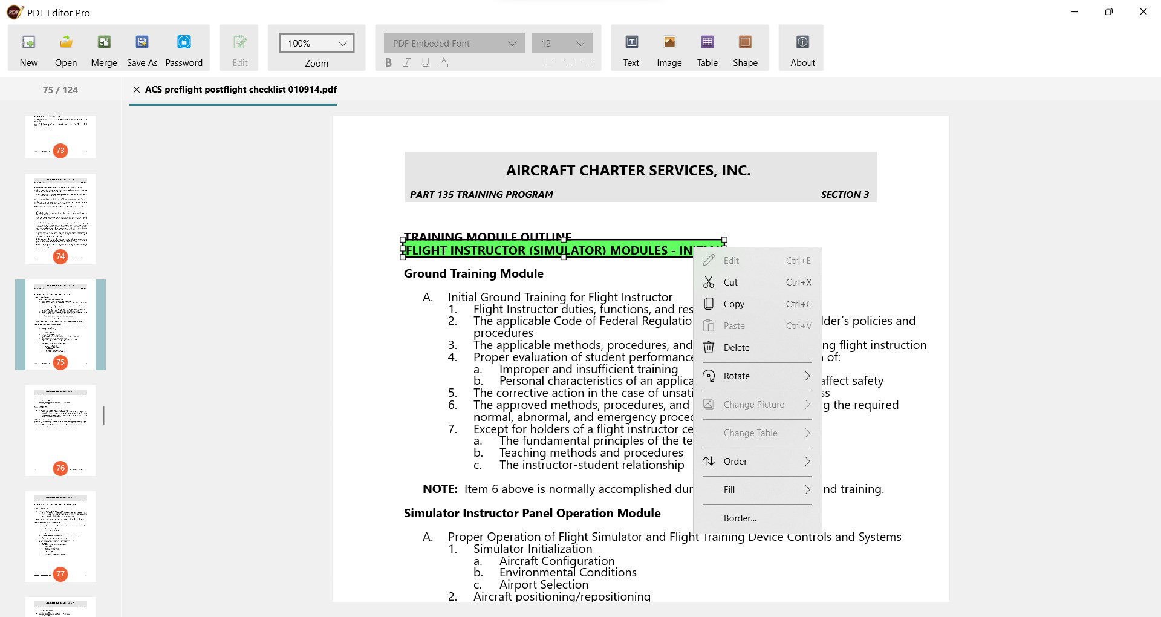Maximize the PDF Editor Pro window
1161x617 pixels.
point(1108,12)
